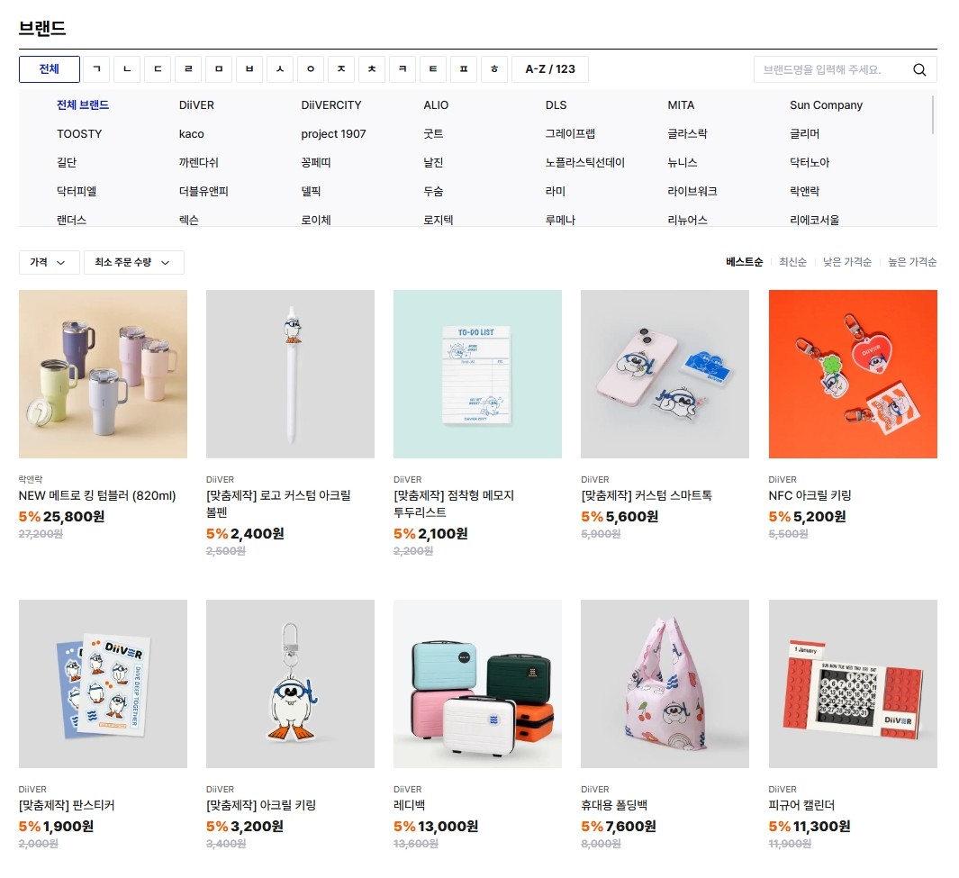959x878 pixels.
Task: Open the Sun Company brand link
Action: (826, 105)
